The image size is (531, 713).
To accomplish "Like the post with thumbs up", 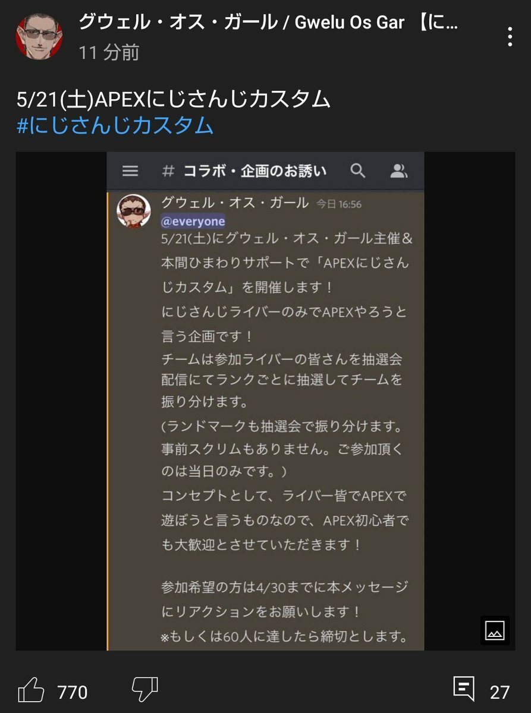I will 31,691.
